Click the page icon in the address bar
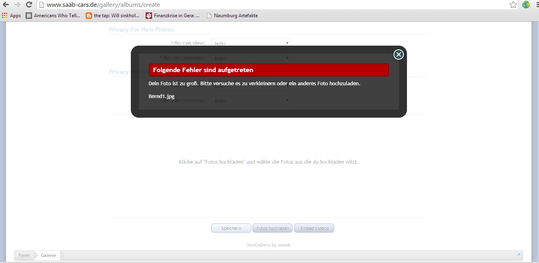Screen dimensions: 539x263 [41, 5]
